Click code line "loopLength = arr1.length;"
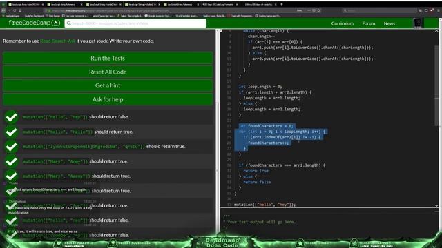The width and height of the screenshot is (442, 248). (271, 98)
